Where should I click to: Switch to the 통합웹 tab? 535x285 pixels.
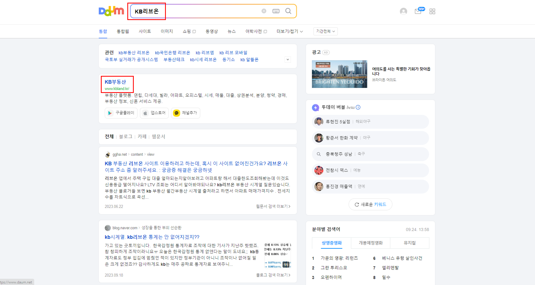(x=123, y=31)
